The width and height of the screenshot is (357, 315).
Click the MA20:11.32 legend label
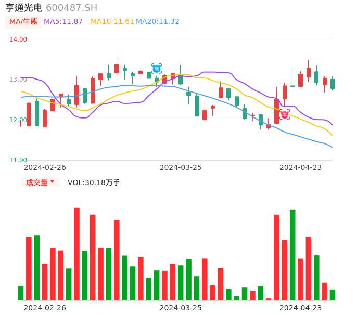pos(158,22)
